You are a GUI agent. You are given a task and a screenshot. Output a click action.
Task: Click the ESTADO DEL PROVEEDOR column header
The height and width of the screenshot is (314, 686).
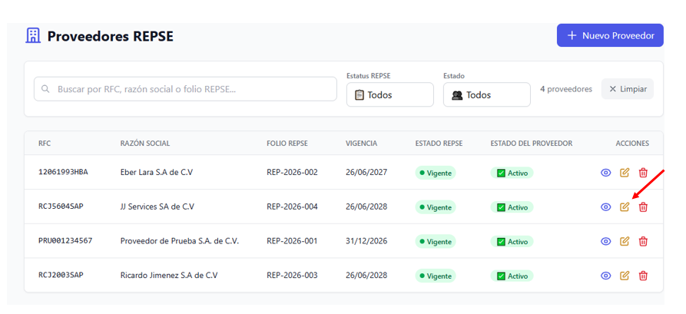[532, 144]
